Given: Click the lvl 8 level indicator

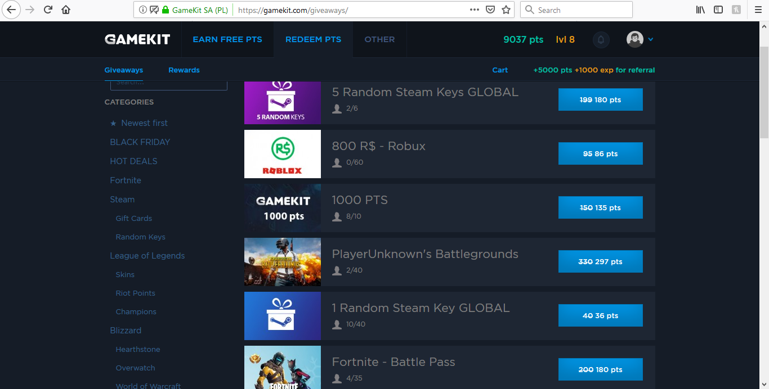Looking at the screenshot, I should pos(565,39).
